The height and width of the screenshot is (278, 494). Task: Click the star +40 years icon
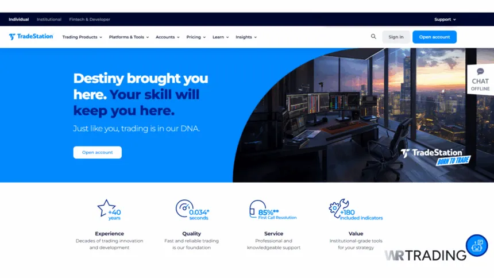(x=109, y=210)
